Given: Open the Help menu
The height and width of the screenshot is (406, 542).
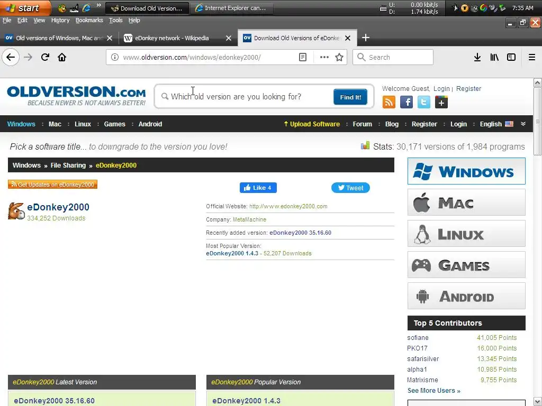Looking at the screenshot, I should coord(134,21).
